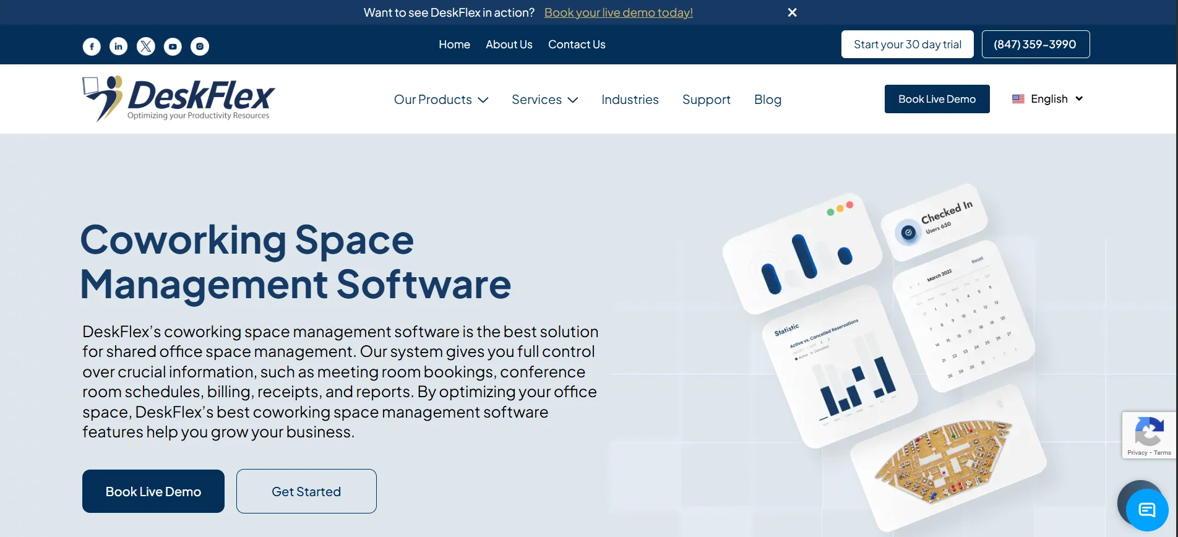Open the Industries menu item

(630, 100)
